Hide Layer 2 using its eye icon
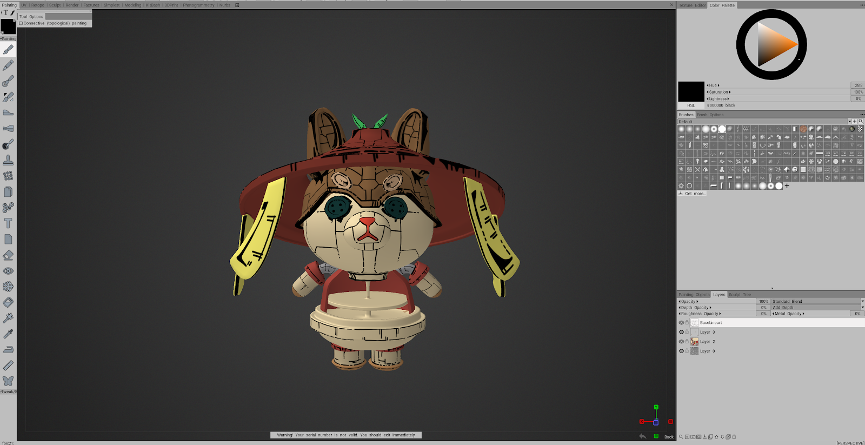The image size is (865, 445). tap(681, 342)
